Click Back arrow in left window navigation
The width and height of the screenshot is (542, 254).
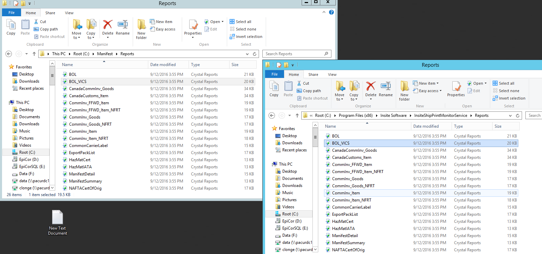[9, 54]
